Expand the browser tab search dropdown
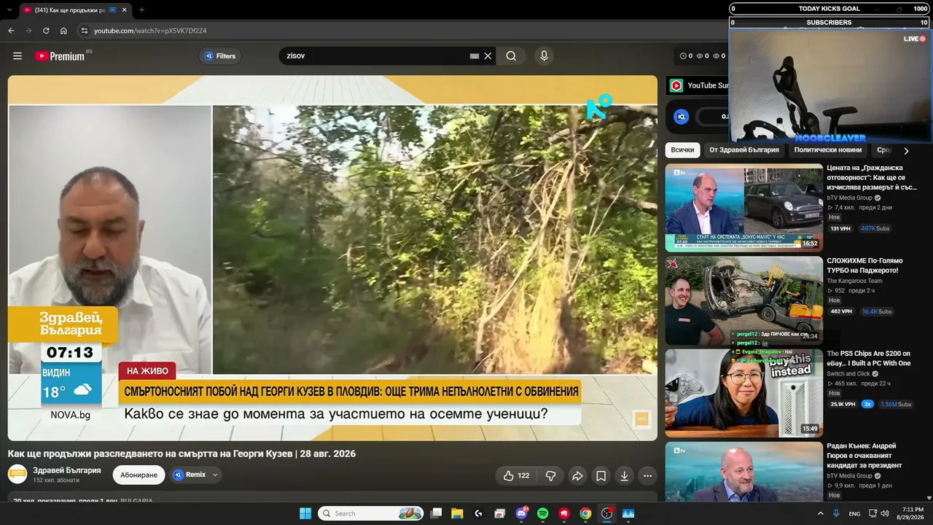The width and height of the screenshot is (933, 525). pos(9,9)
